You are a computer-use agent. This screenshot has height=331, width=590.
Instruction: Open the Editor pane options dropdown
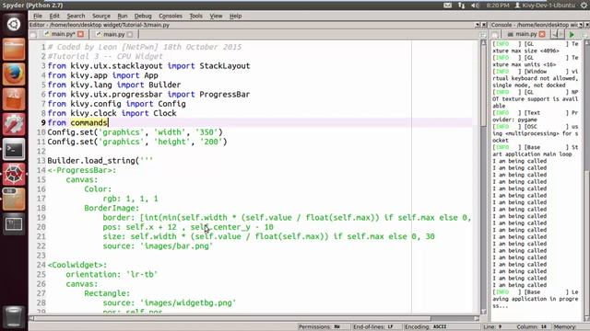tap(478, 25)
